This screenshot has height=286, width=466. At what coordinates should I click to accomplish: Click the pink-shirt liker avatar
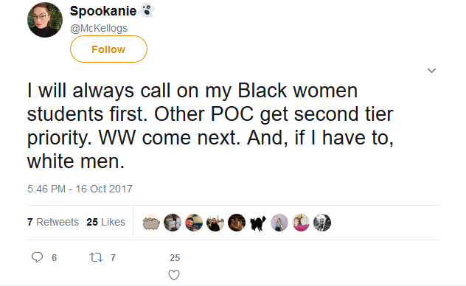pos(301,223)
